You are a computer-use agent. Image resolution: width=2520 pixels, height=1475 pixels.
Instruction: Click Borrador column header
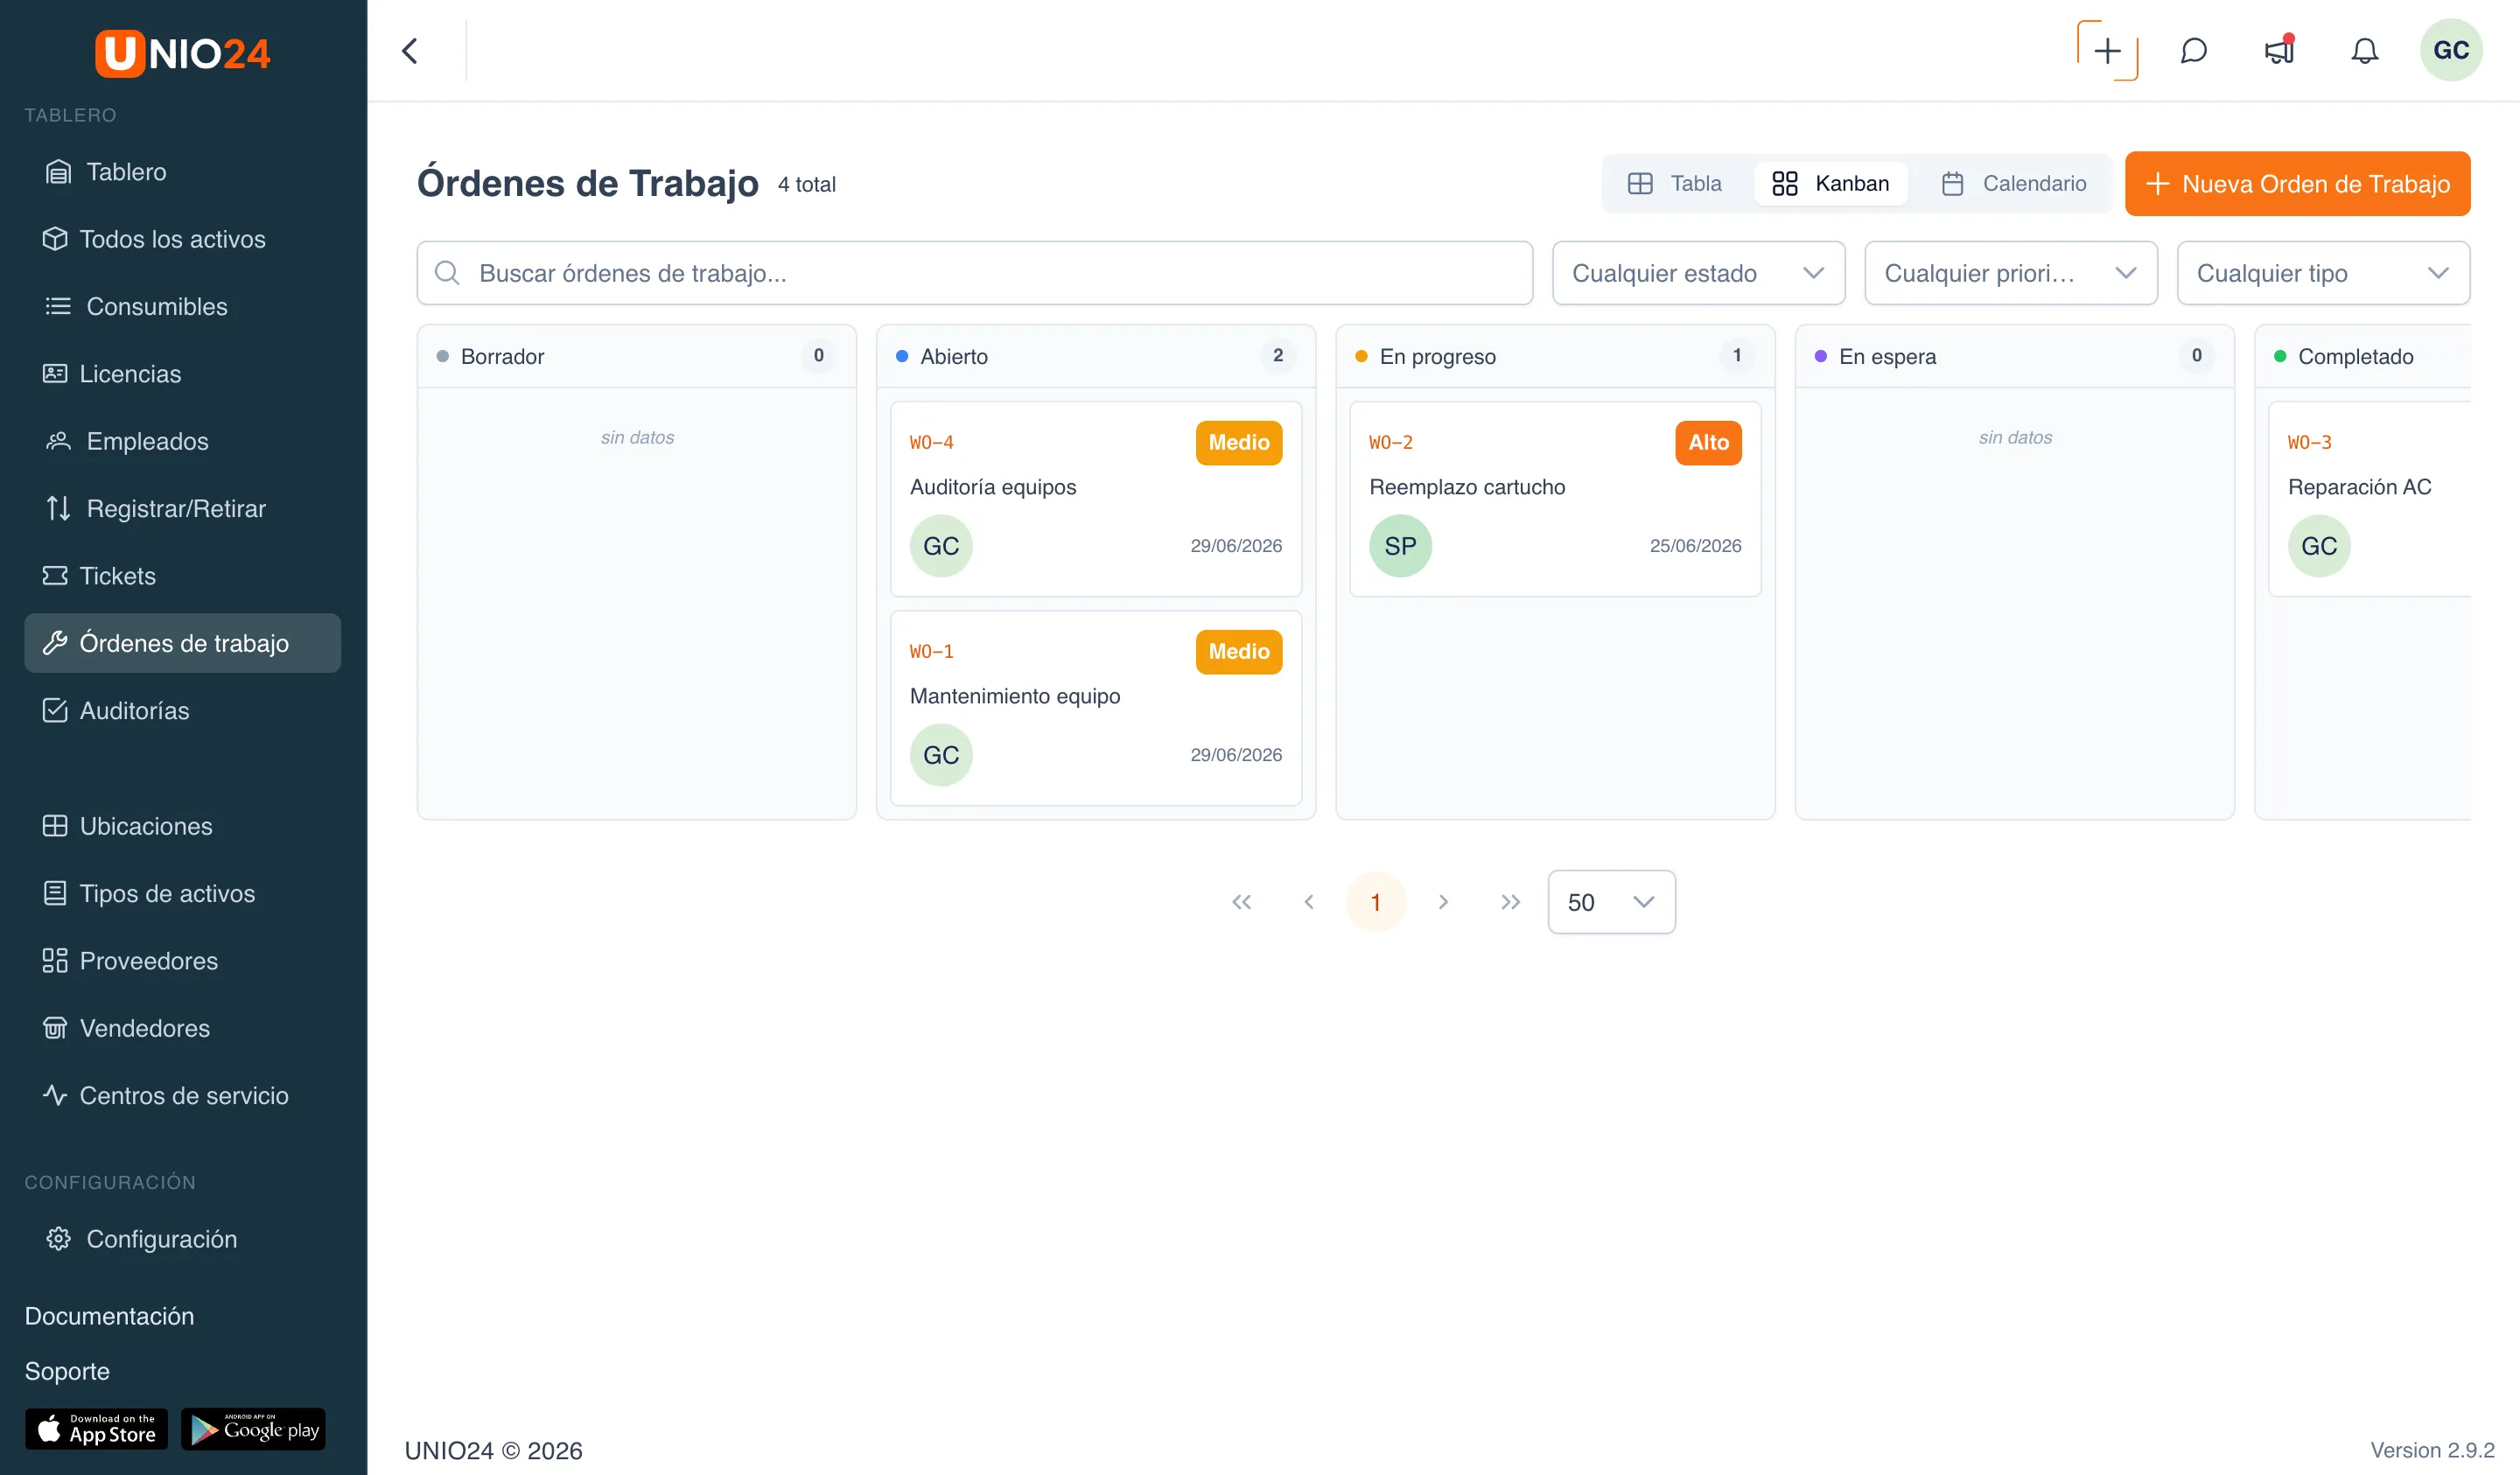click(x=637, y=356)
